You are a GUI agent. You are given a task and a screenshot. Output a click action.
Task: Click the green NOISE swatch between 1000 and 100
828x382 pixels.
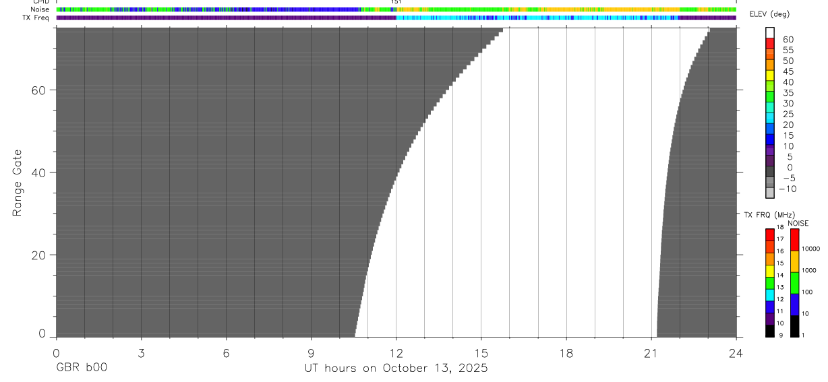[794, 283]
